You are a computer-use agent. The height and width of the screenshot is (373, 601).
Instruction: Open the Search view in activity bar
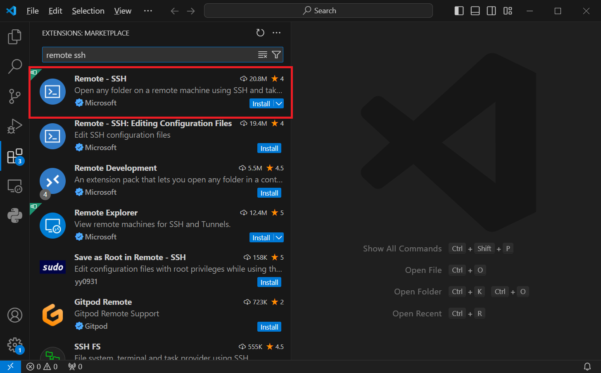(x=14, y=66)
